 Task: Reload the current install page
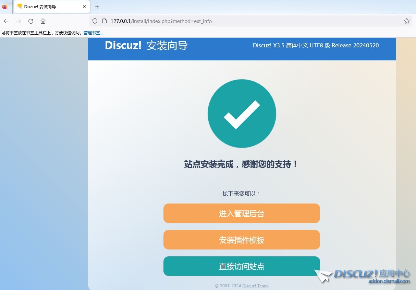click(x=31, y=21)
